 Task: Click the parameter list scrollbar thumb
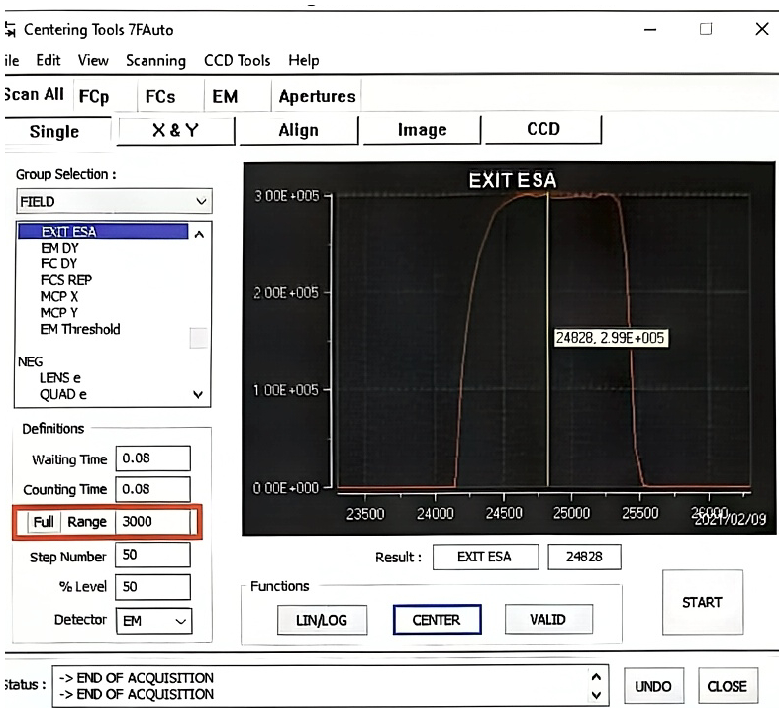[x=199, y=338]
